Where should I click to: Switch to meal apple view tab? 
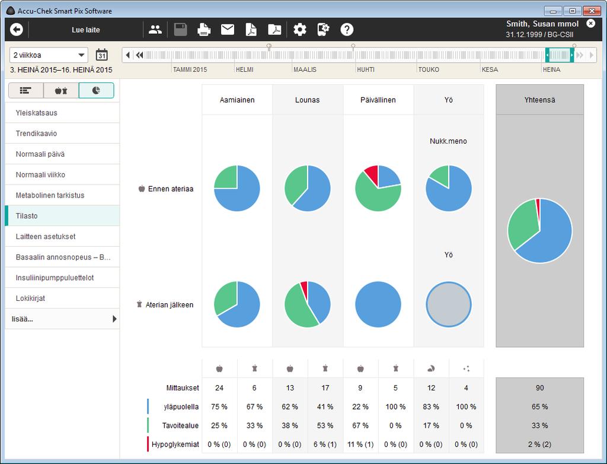tap(61, 91)
